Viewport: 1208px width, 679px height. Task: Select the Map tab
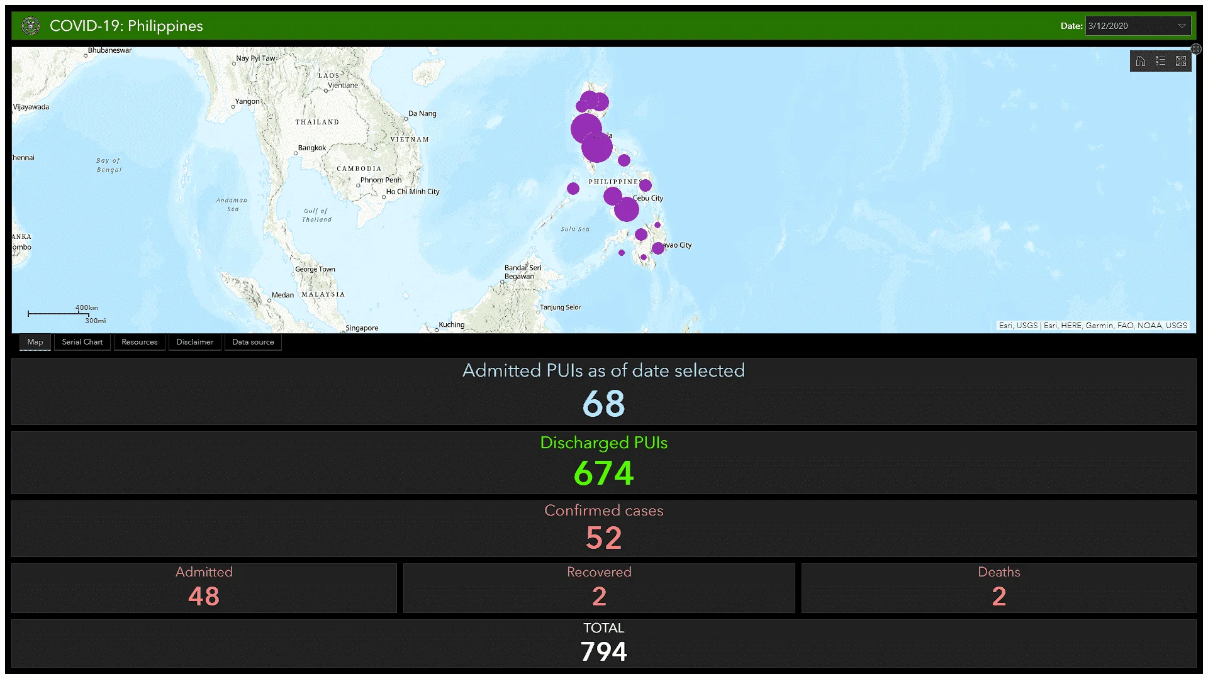pyautogui.click(x=35, y=342)
